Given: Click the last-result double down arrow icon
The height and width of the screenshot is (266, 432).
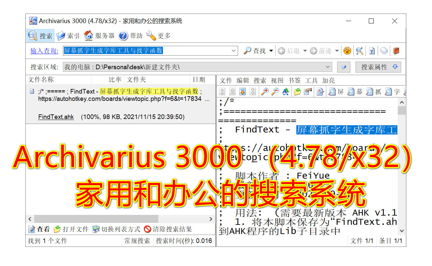Looking at the screenshot, I should tap(253, 92).
